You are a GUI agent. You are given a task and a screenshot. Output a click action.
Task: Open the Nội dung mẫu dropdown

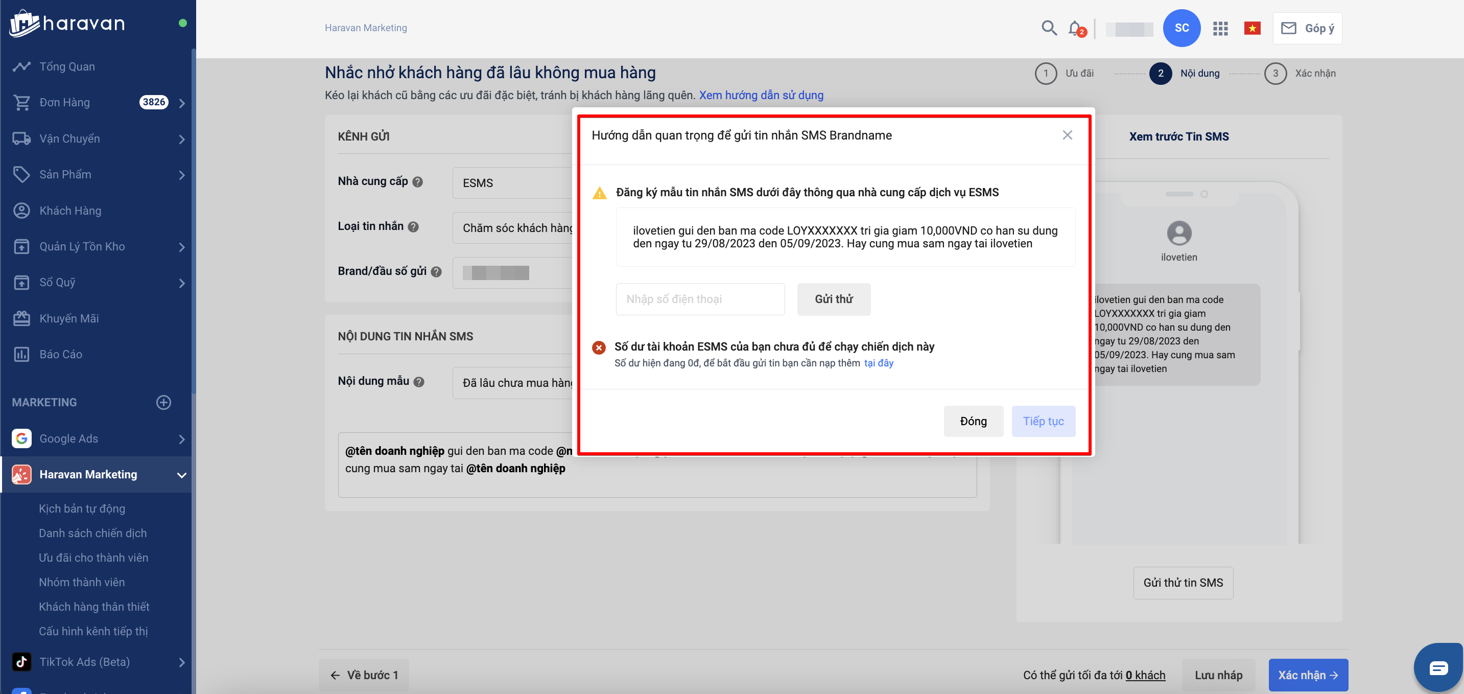click(x=513, y=383)
